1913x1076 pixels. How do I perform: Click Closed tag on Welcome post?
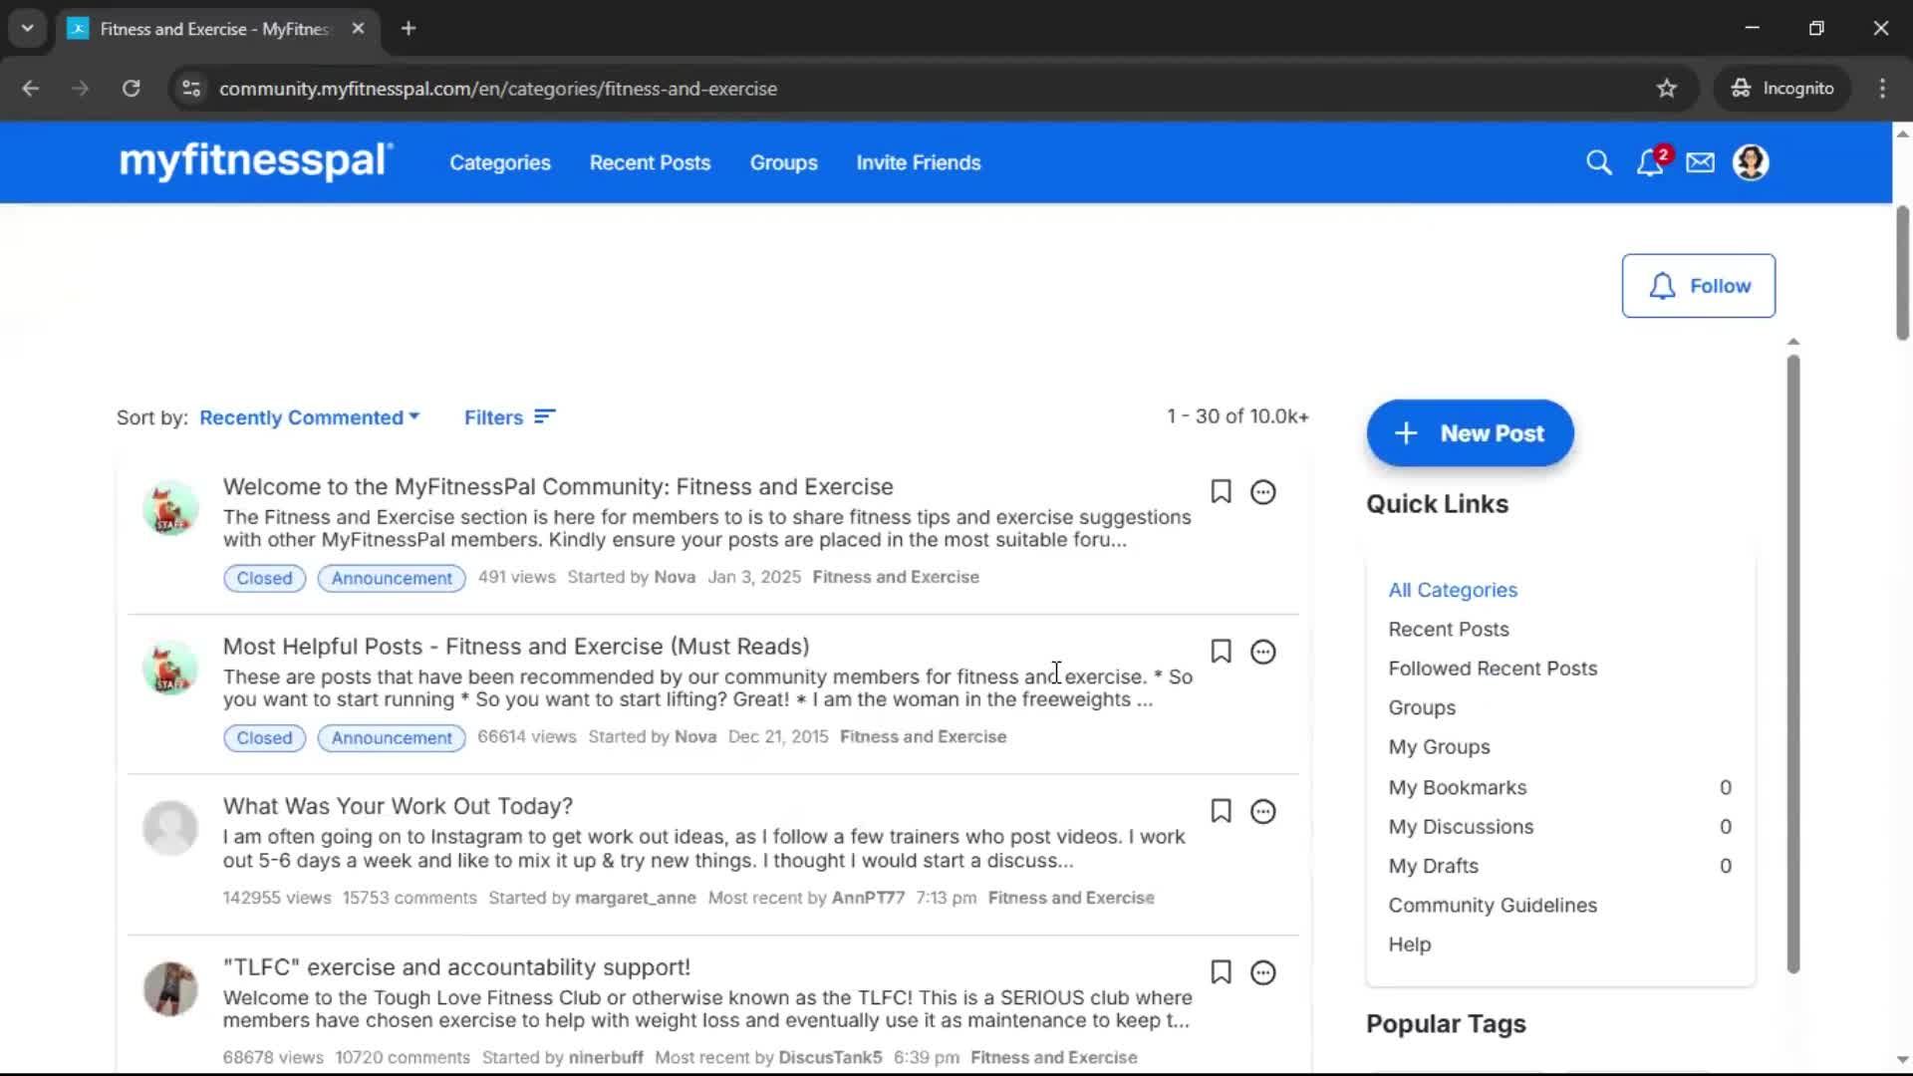[x=264, y=578]
